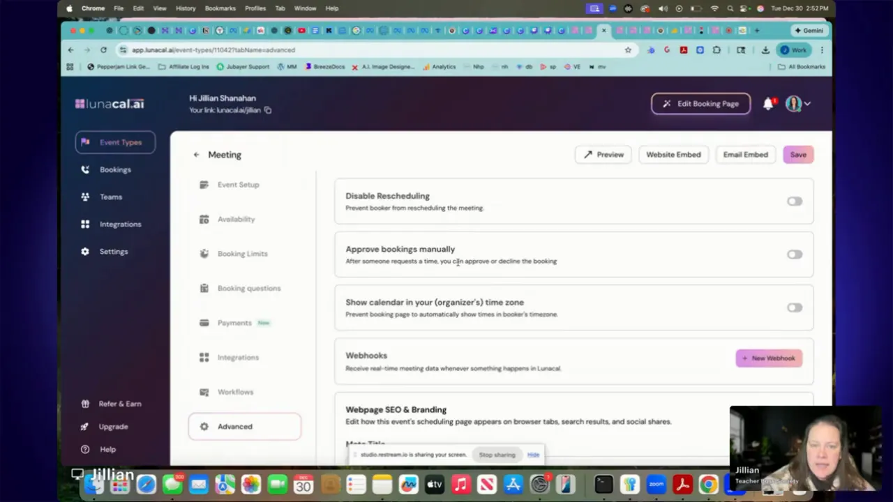Image resolution: width=893 pixels, height=502 pixels.
Task: Click the Save button
Action: pos(798,154)
